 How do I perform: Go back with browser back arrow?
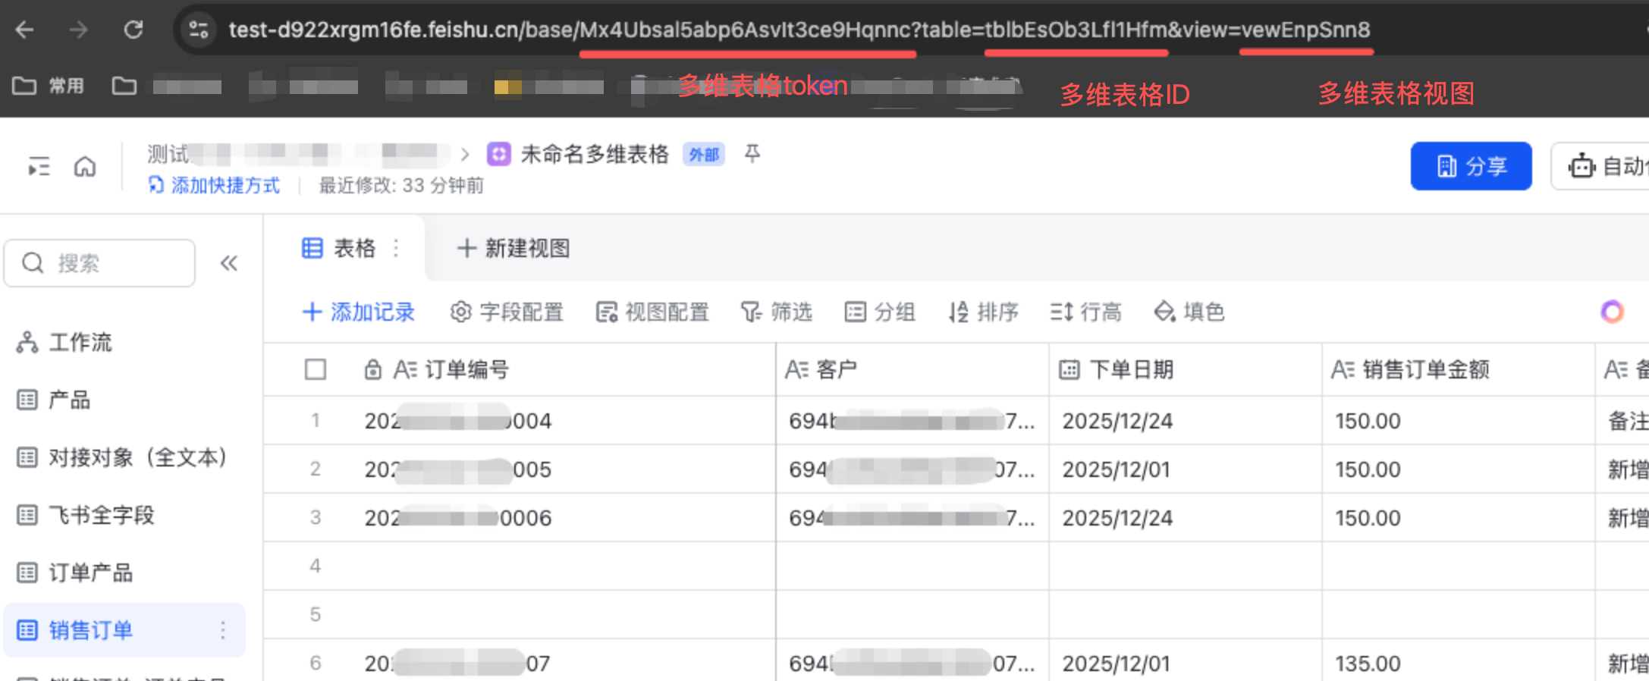25,30
